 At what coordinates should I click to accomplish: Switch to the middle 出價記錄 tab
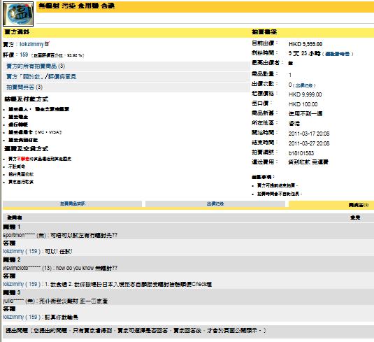(x=215, y=204)
